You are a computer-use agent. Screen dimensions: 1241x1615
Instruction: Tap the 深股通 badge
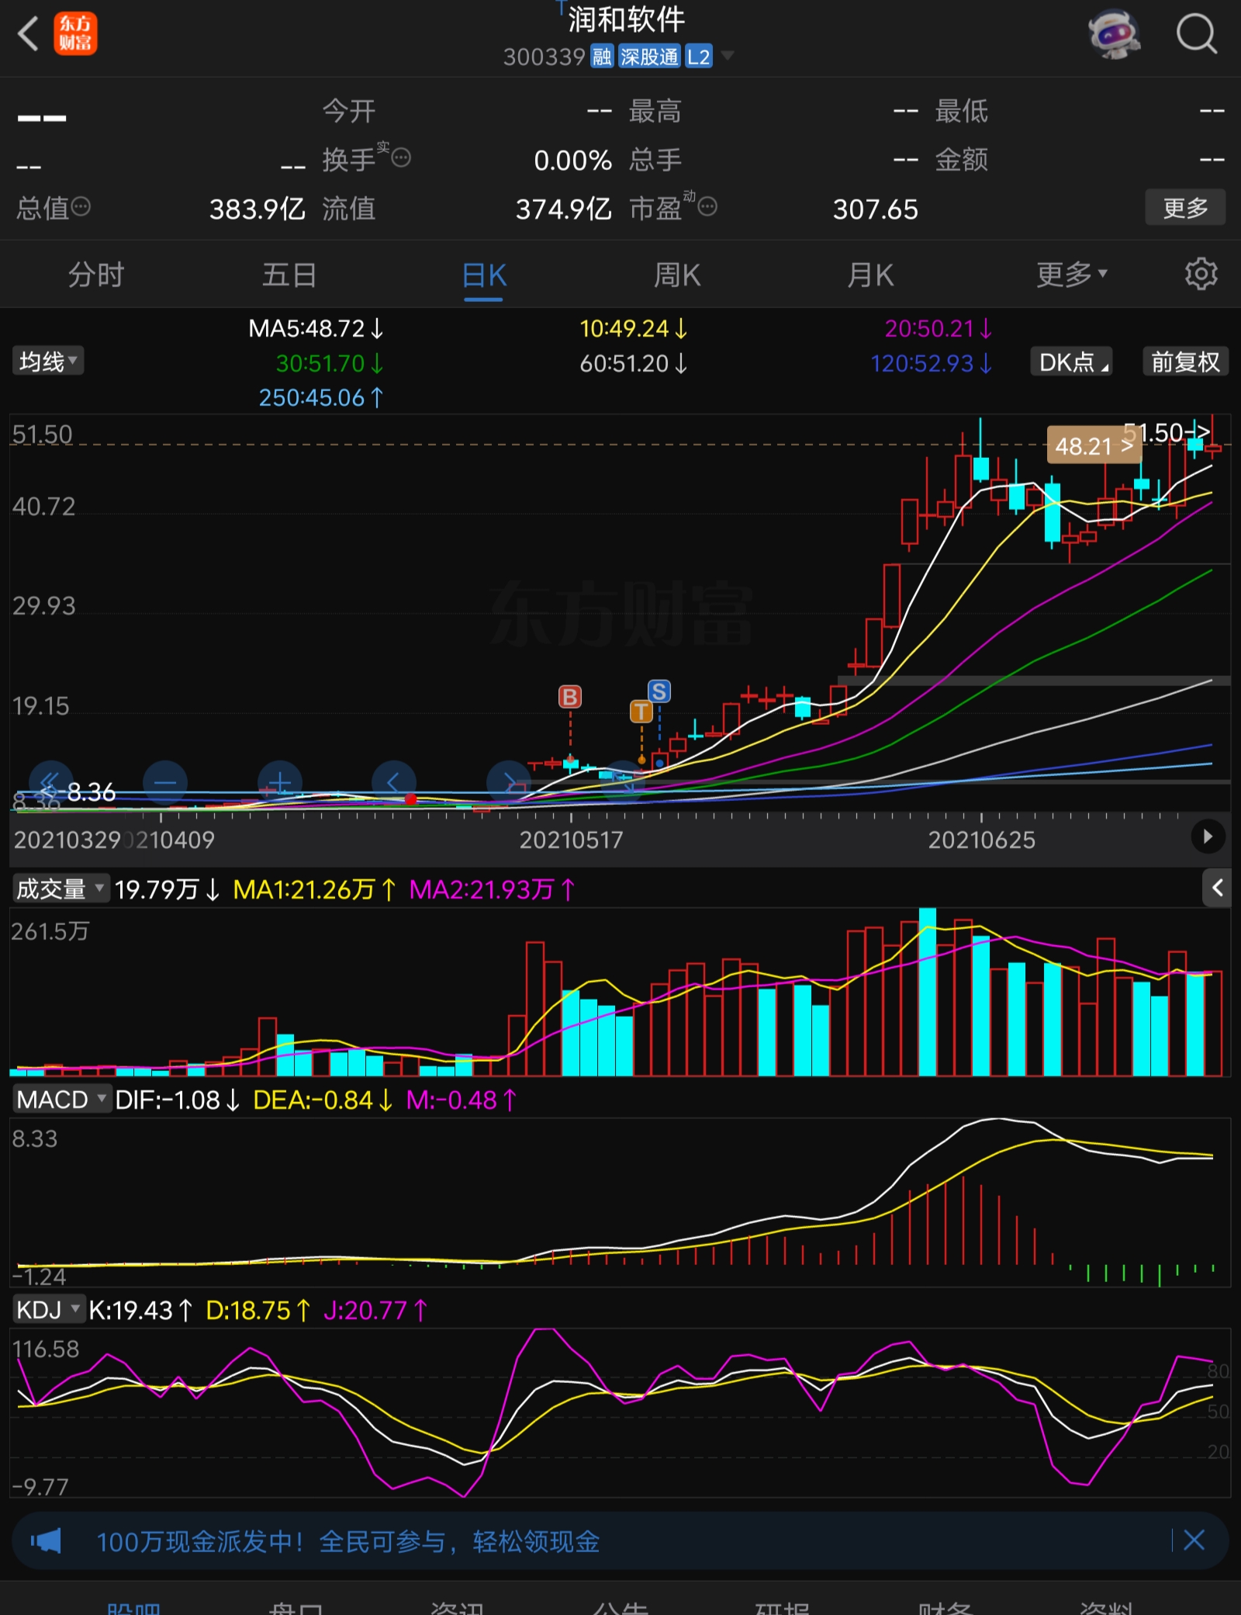click(x=649, y=57)
